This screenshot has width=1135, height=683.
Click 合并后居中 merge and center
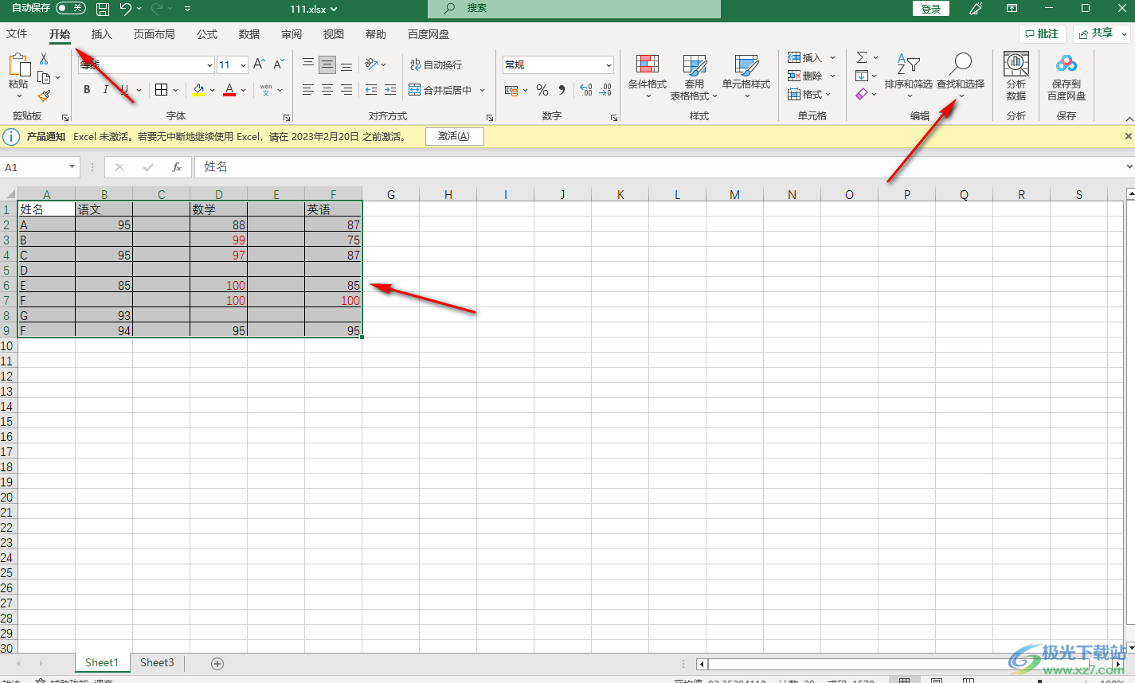point(440,90)
